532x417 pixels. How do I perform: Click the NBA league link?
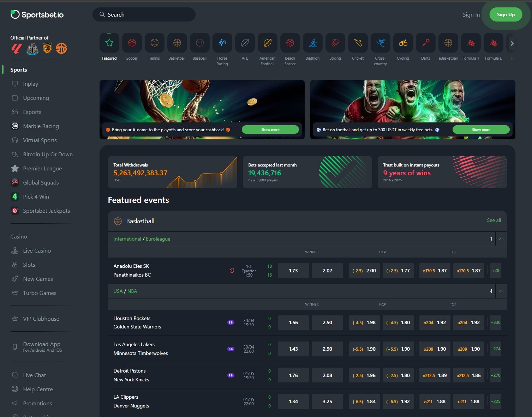coord(132,291)
